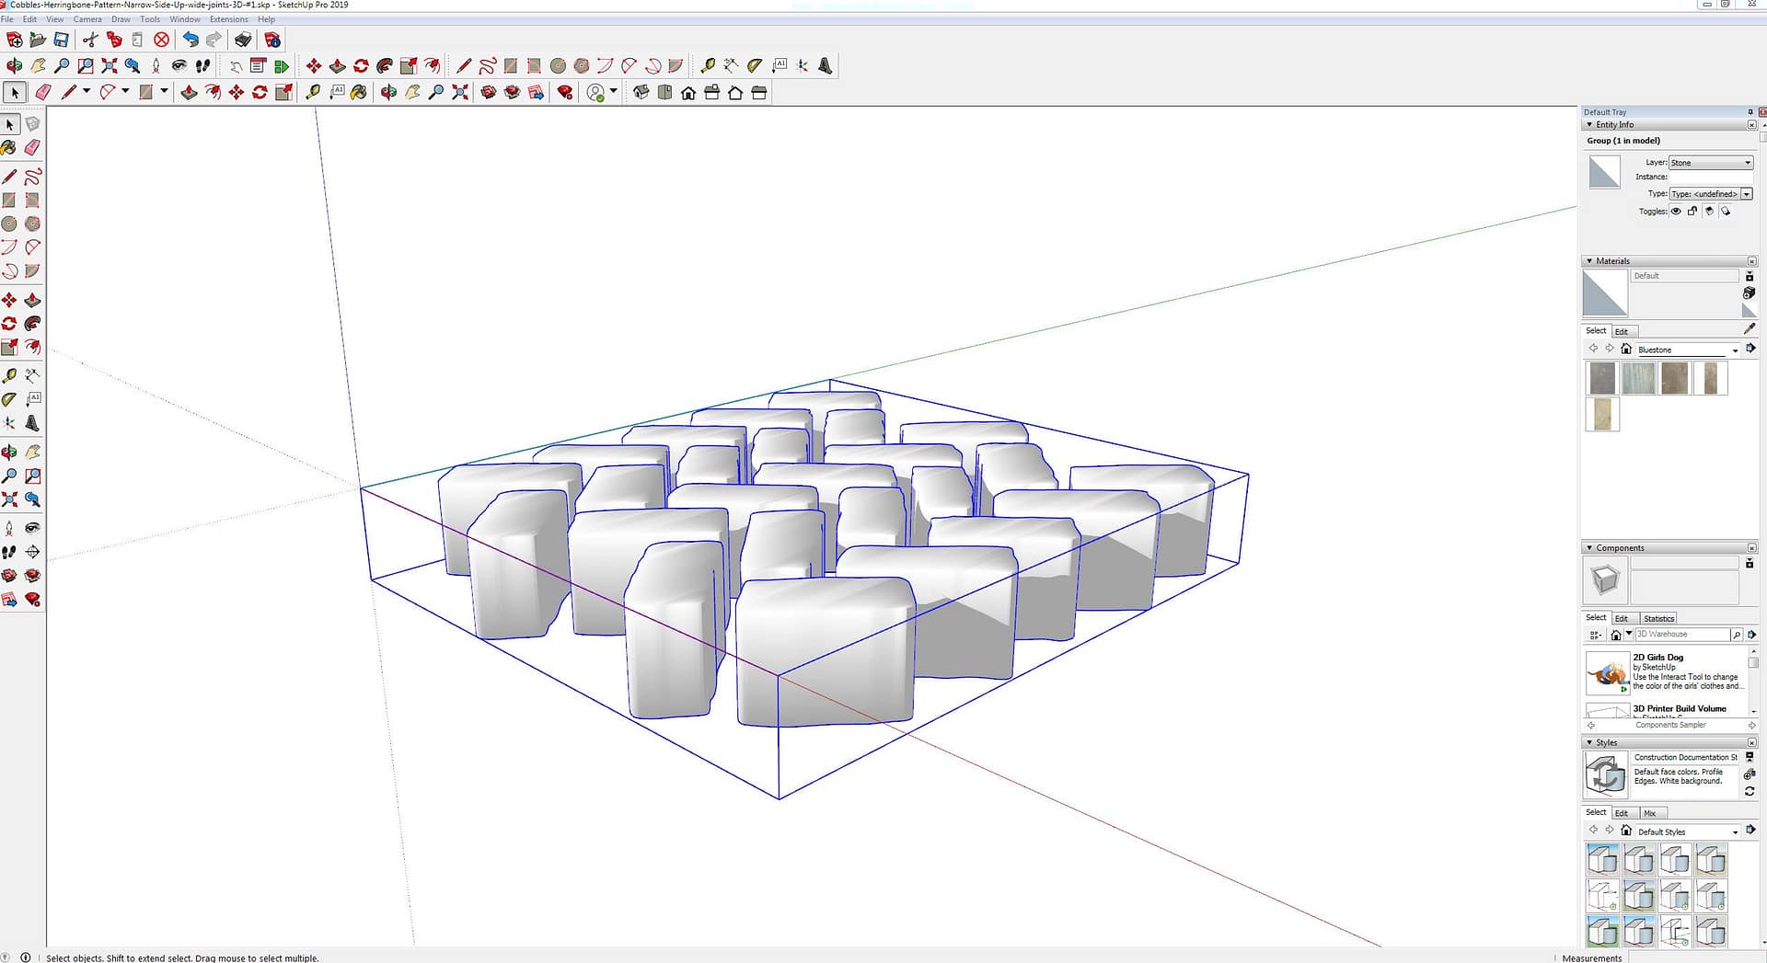Choose the Tape Measure tool in left toolbar
Image resolution: width=1767 pixels, height=963 pixels.
(9, 376)
